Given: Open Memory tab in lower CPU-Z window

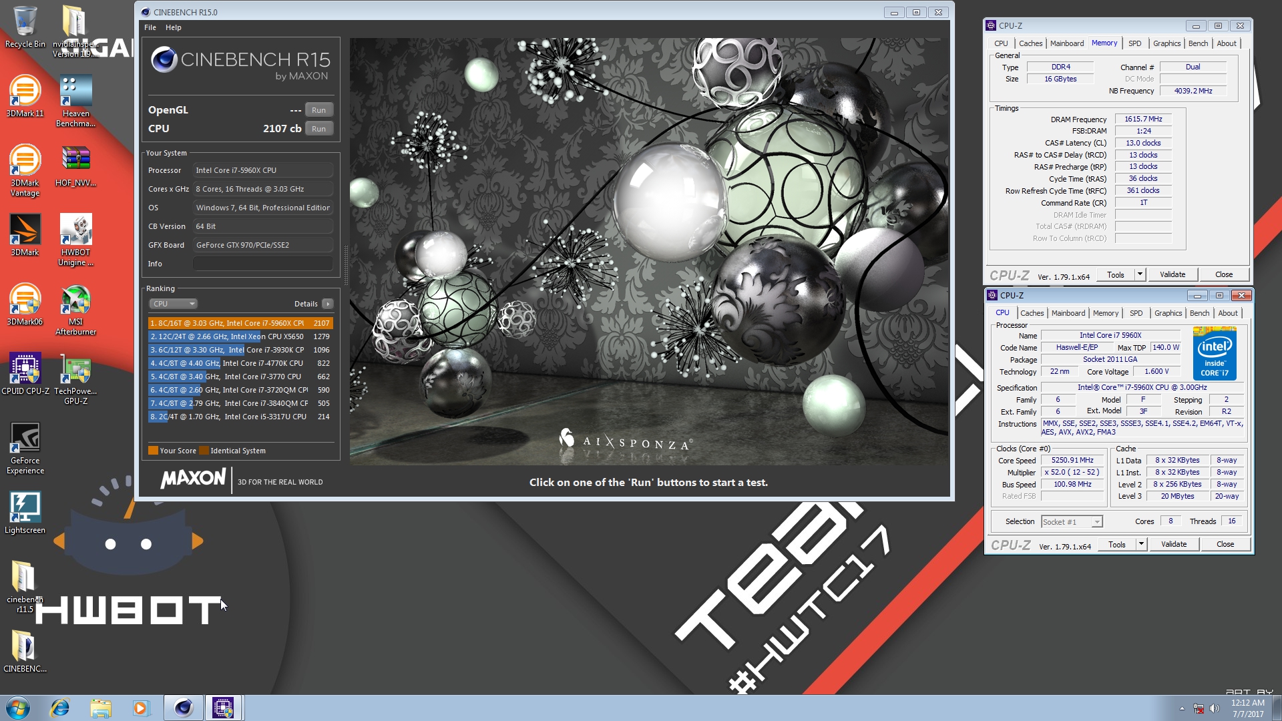Looking at the screenshot, I should 1106,313.
